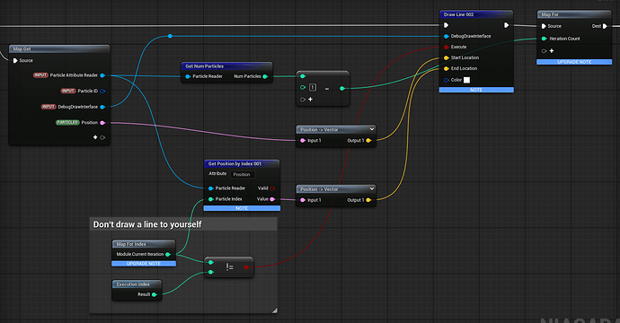Viewport: 620px width, 323px height.
Task: Edit the Attribute field showing Position
Action: tap(242, 174)
